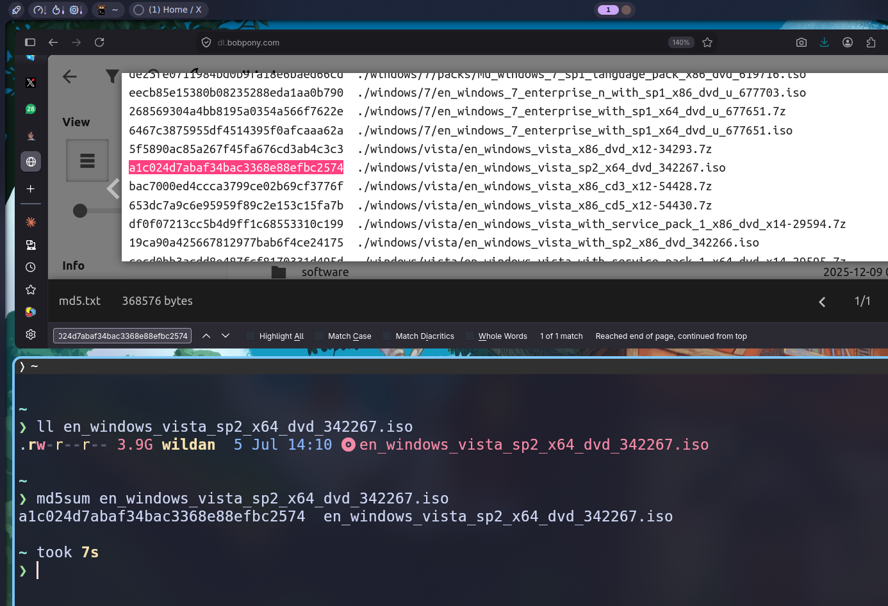Viewport: 888px width, 606px height.
Task: Jump to next find match arrow
Action: [226, 336]
